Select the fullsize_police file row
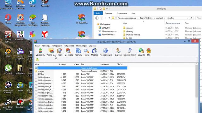Viewport: 202px width, 113px height. click(x=81, y=111)
